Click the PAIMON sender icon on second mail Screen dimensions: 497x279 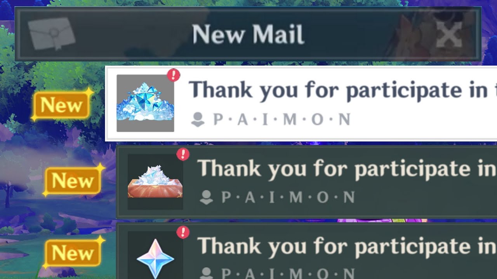(206, 198)
